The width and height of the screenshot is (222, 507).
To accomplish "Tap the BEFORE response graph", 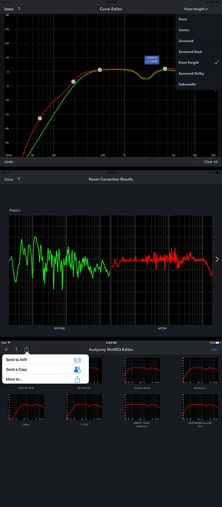I will tap(60, 270).
